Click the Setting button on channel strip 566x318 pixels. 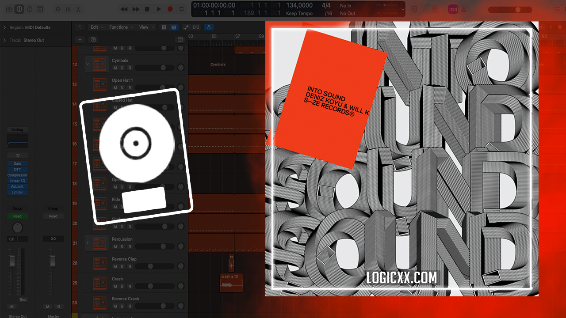18,130
